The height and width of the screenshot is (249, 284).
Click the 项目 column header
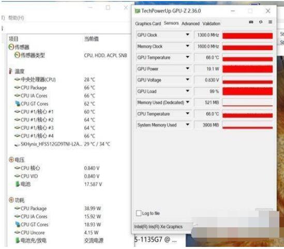(x=13, y=39)
